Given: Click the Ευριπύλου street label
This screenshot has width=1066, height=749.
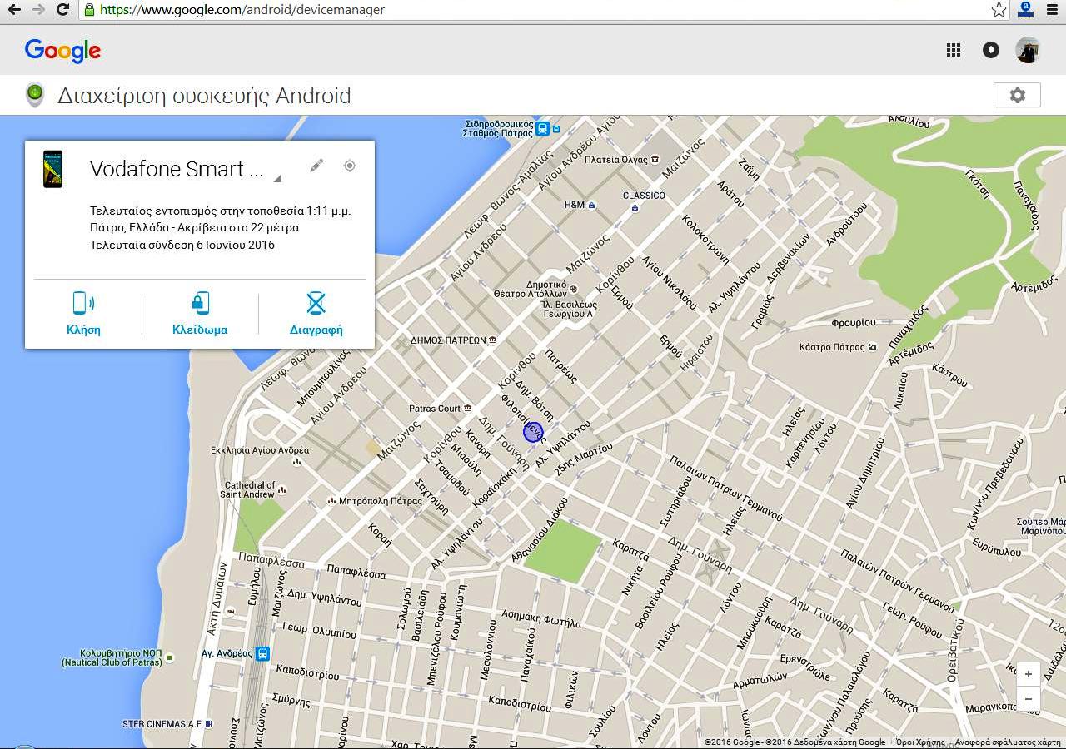Looking at the screenshot, I should point(996,547).
